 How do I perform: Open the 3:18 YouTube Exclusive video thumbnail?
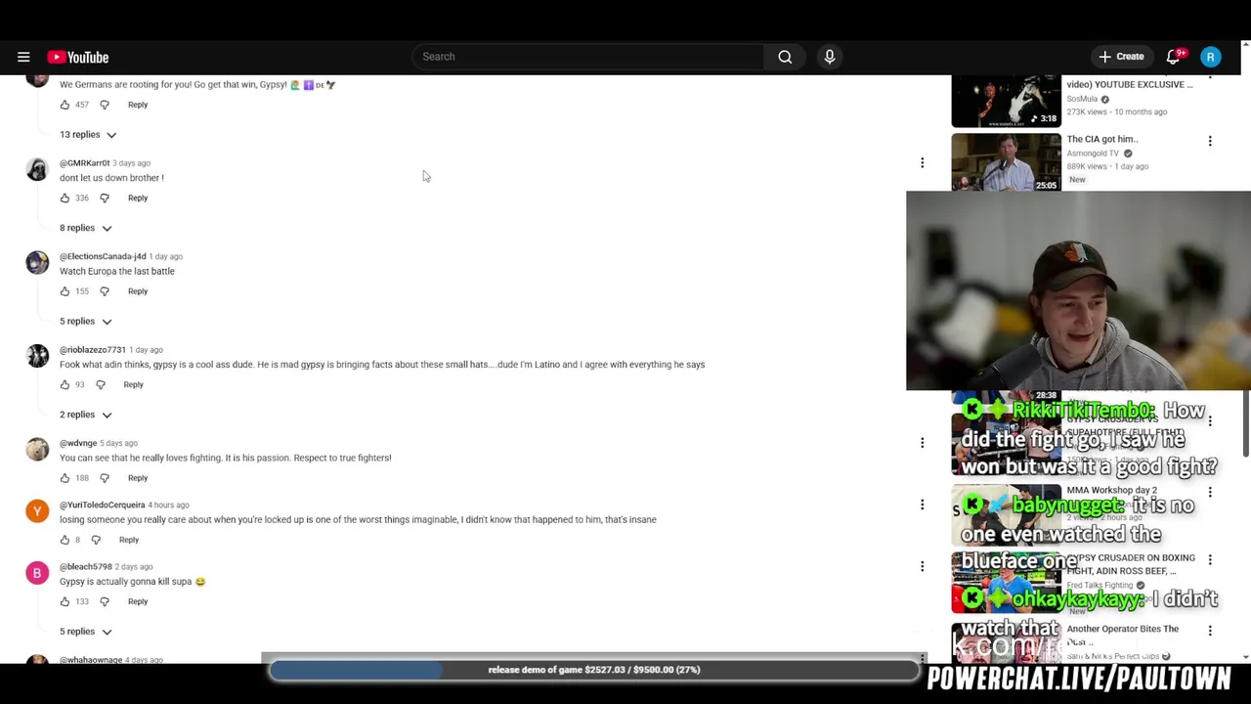pyautogui.click(x=1006, y=101)
